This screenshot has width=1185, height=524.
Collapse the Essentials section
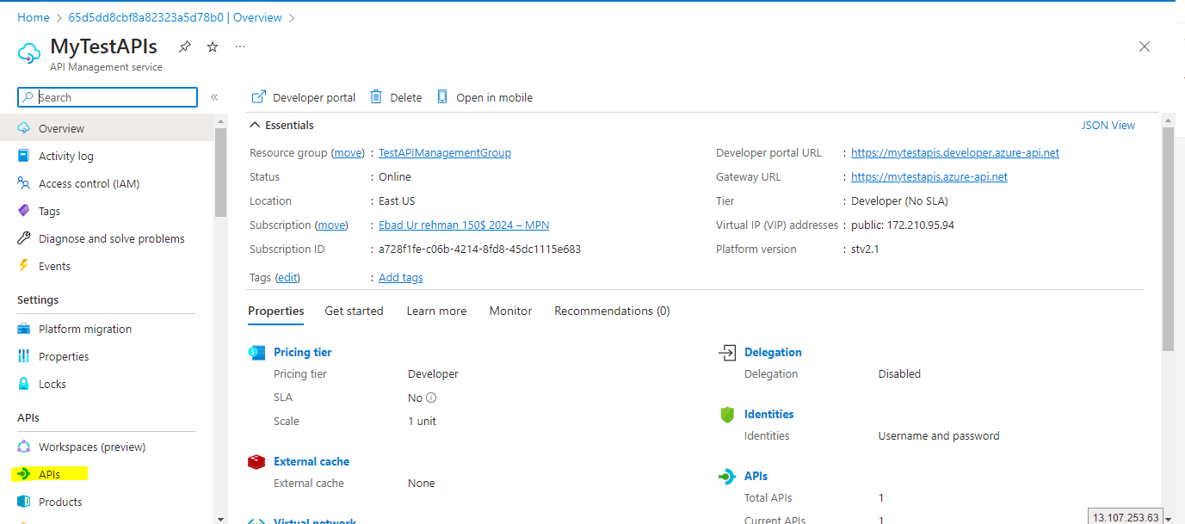pos(255,125)
